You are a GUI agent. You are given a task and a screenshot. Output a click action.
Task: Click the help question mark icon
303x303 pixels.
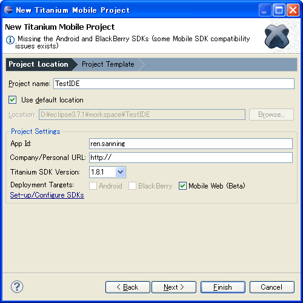(x=17, y=287)
